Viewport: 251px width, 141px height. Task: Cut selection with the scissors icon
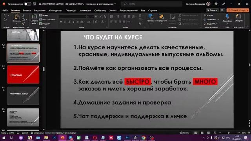point(24,15)
